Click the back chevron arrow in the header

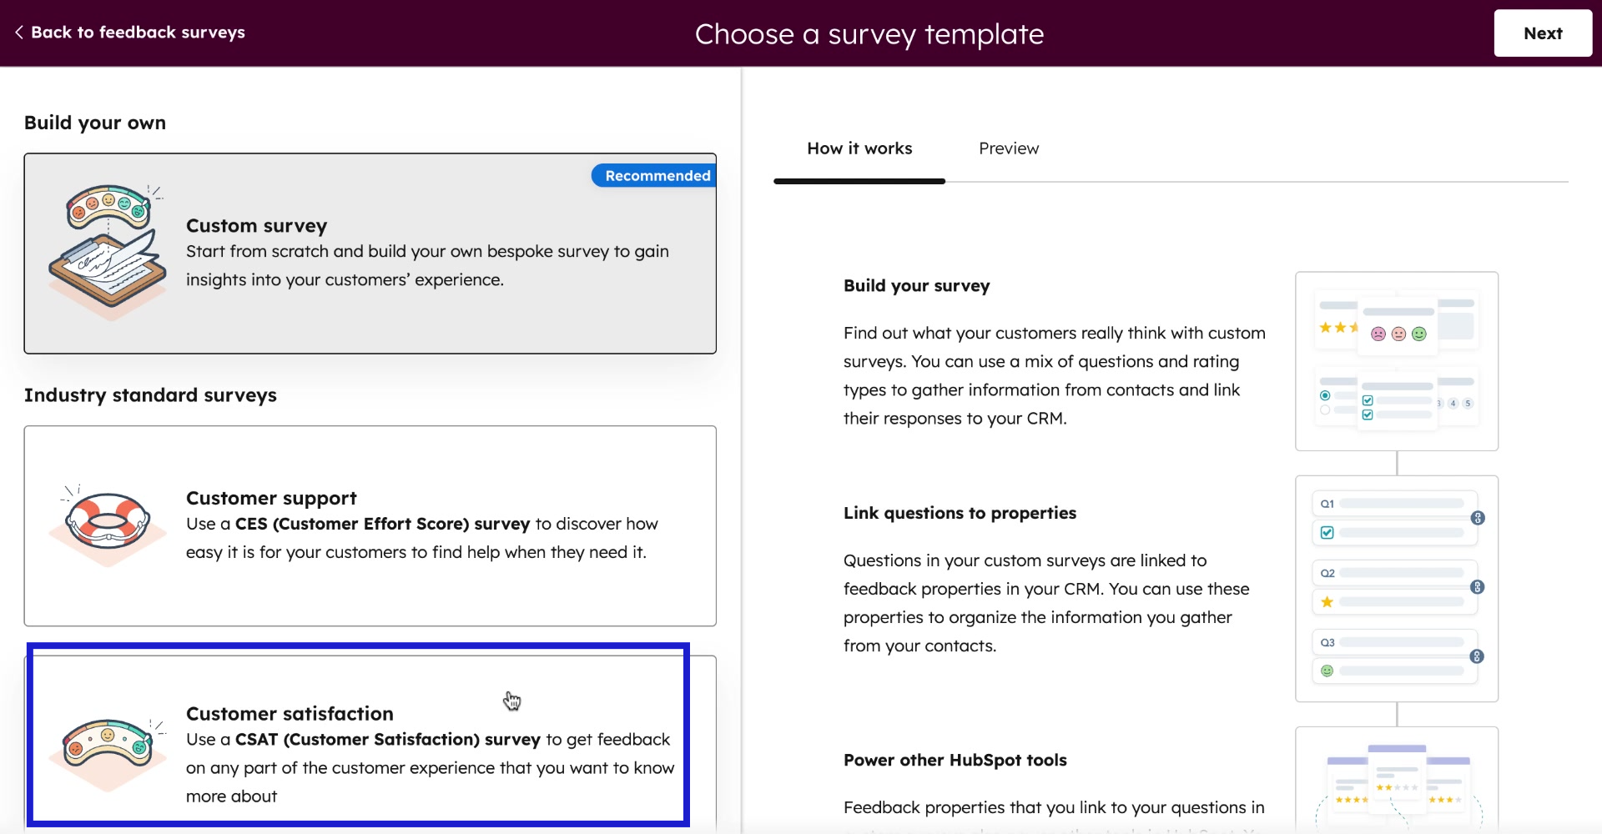tap(18, 33)
